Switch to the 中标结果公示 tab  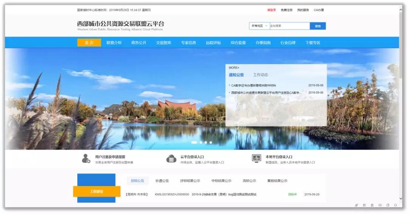point(221,181)
